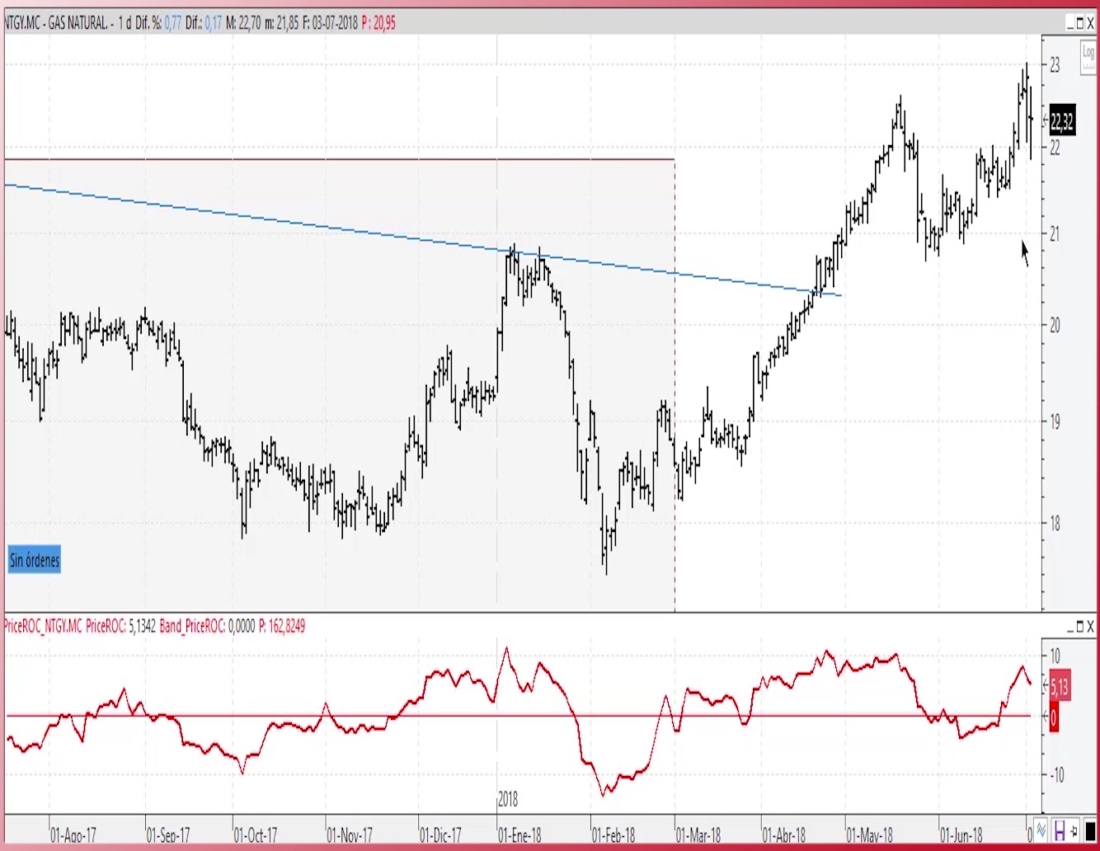Screen dimensions: 1100x851
Task: Click the 01-Jun-18 date label
Action: [x=961, y=835]
